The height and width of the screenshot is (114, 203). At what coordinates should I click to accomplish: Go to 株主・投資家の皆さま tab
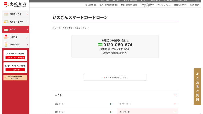pyautogui.click(x=129, y=5)
